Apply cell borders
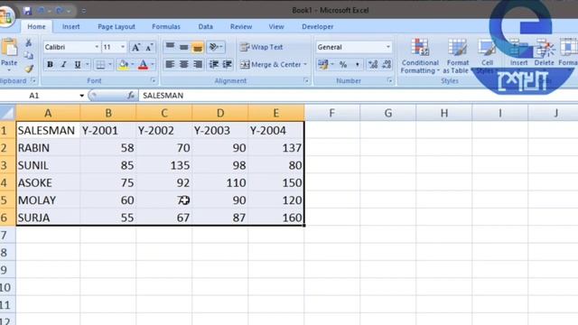The image size is (578, 325). coord(100,65)
